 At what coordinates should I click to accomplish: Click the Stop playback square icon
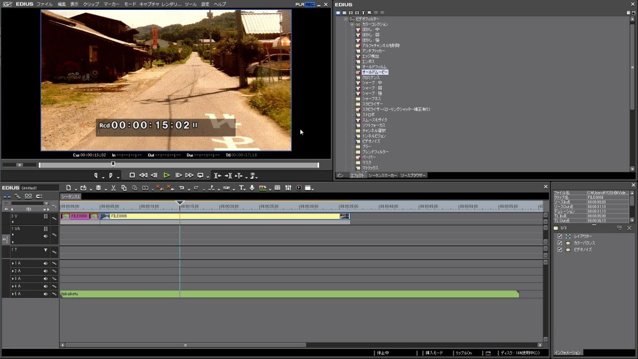[x=132, y=175]
